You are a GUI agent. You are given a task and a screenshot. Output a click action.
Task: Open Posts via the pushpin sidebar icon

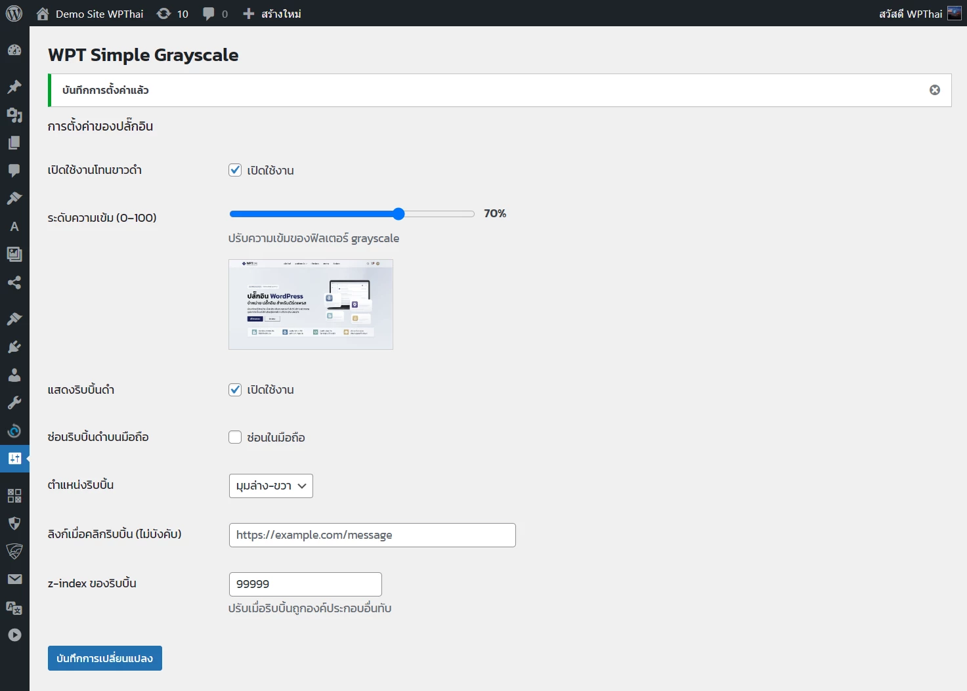click(14, 87)
